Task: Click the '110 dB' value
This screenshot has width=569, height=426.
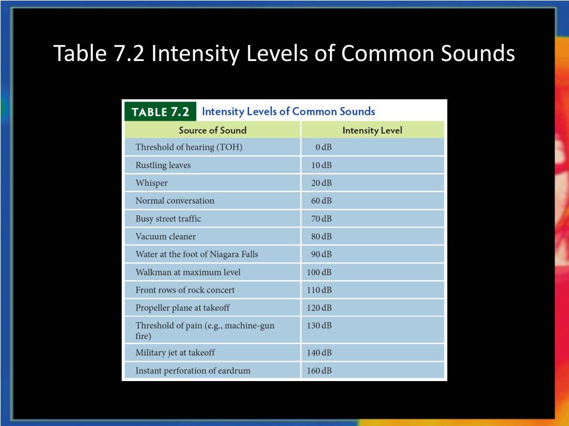Action: pyautogui.click(x=319, y=290)
